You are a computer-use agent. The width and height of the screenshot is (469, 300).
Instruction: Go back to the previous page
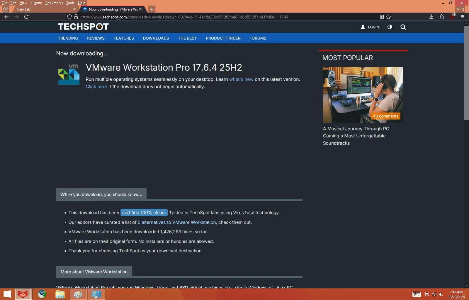6,17
